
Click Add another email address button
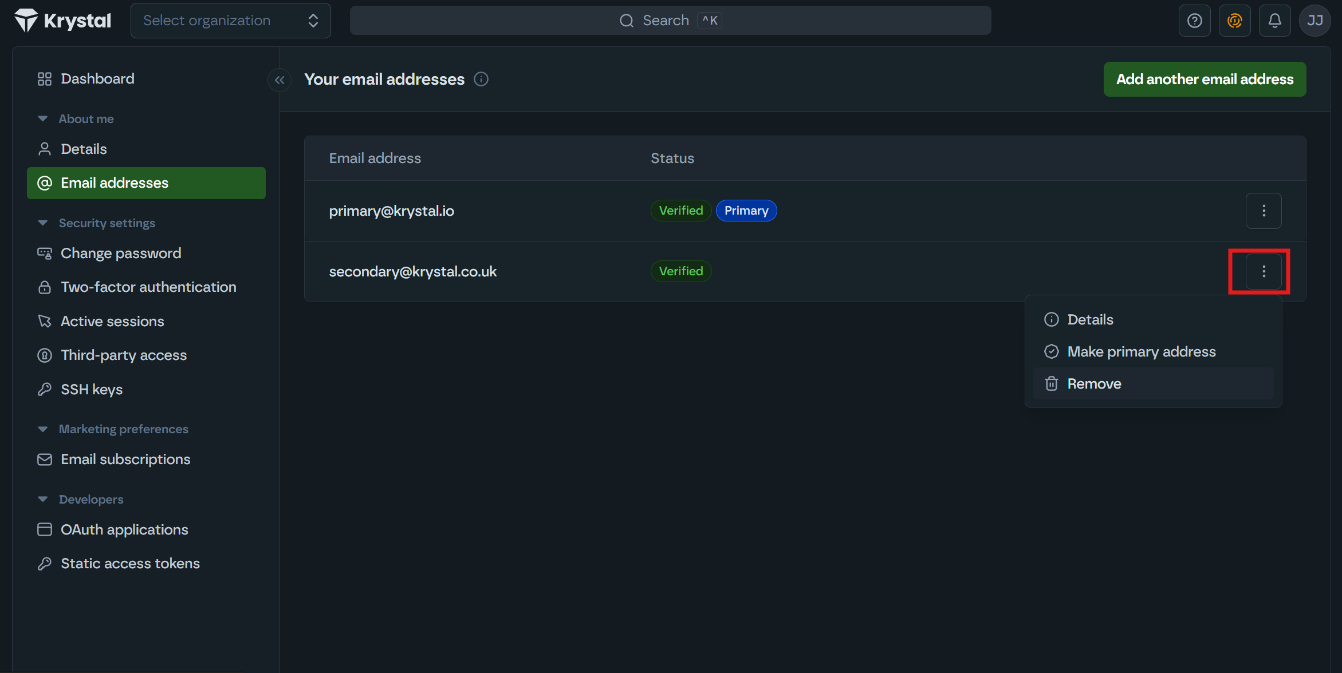coord(1205,79)
